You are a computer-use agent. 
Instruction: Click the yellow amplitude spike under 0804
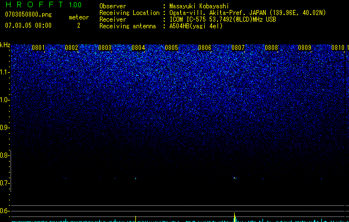135,219
